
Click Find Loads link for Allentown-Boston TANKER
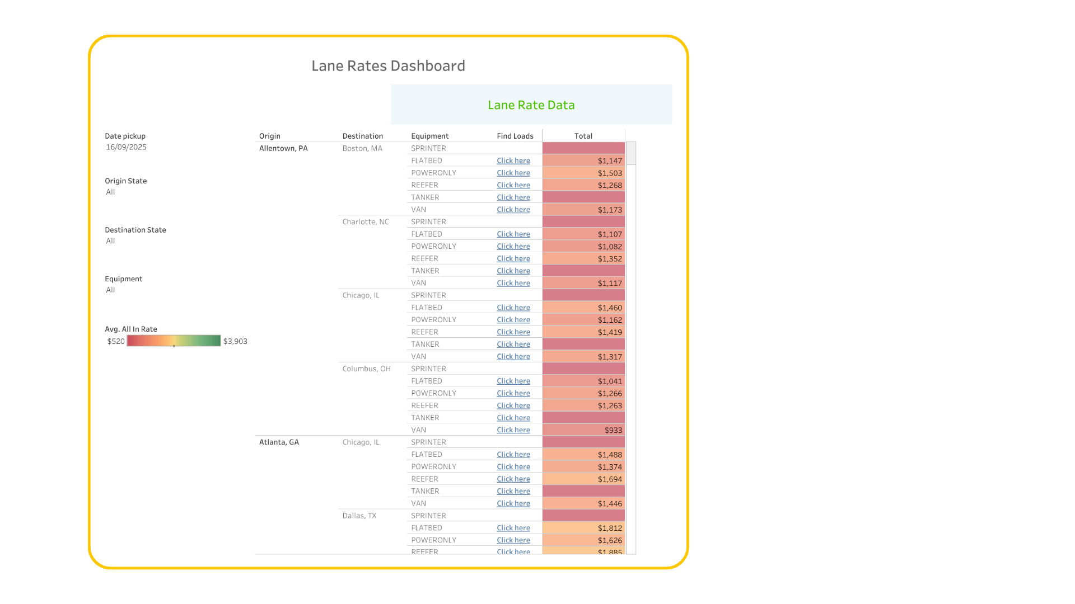(x=513, y=197)
